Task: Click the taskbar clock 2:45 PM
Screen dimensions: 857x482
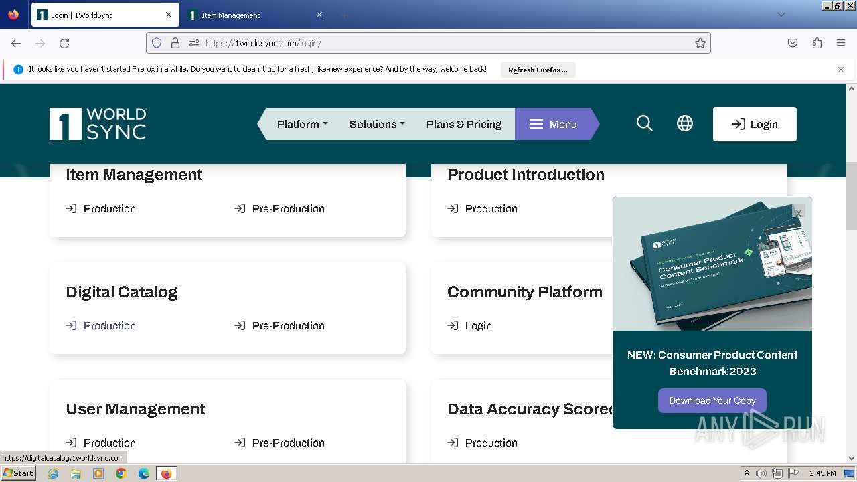Action: [822, 473]
